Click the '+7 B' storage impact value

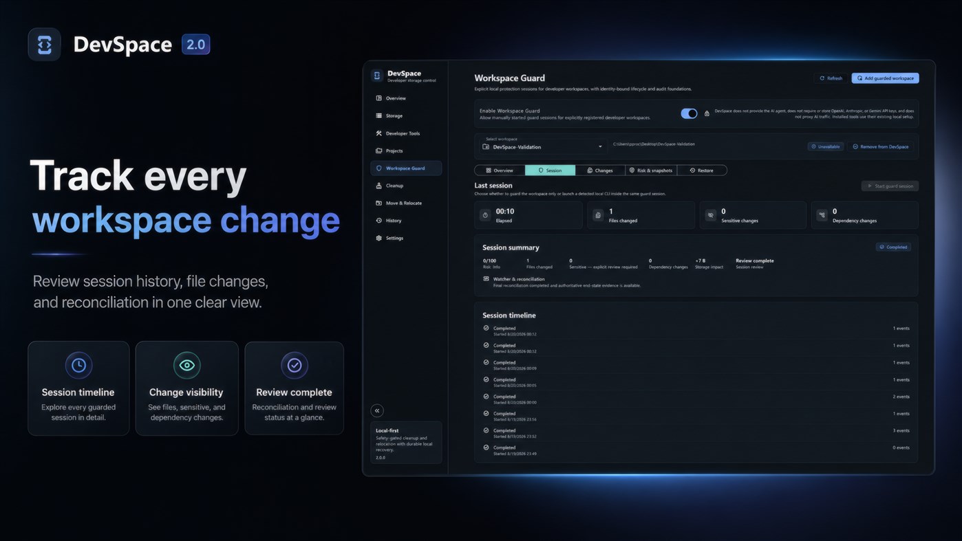point(700,261)
